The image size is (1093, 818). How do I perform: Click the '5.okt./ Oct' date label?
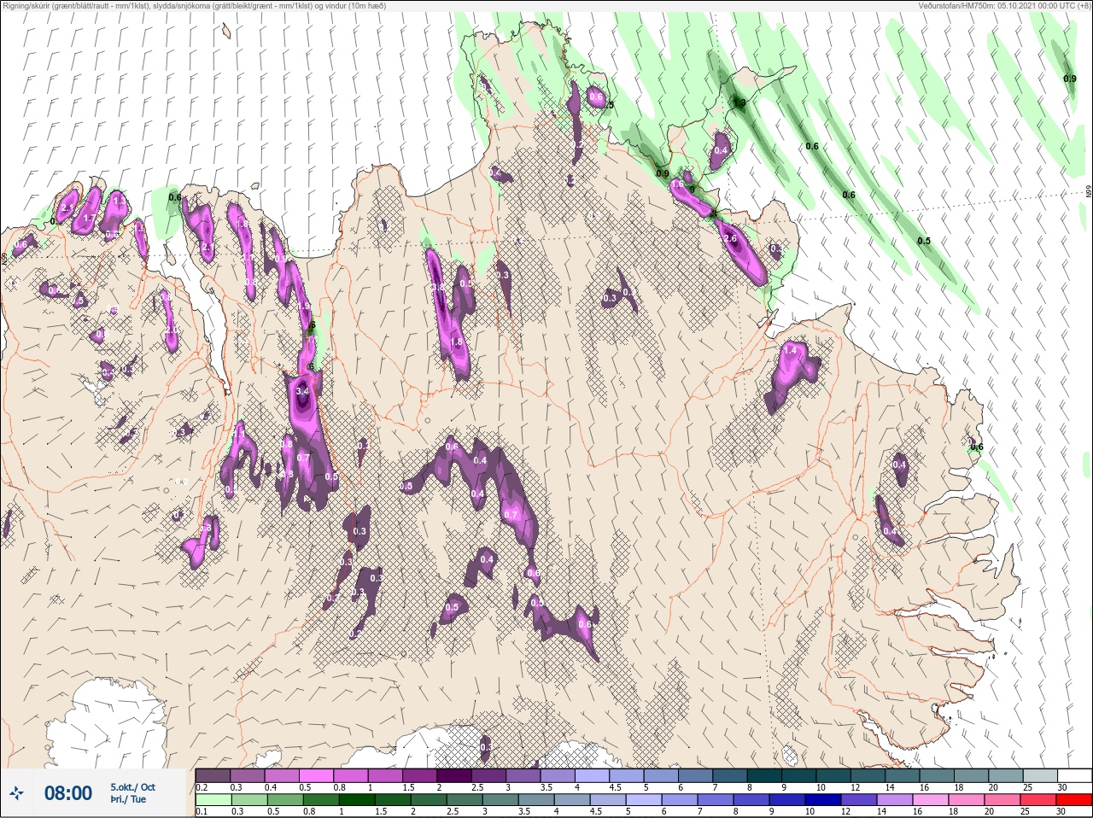132,787
